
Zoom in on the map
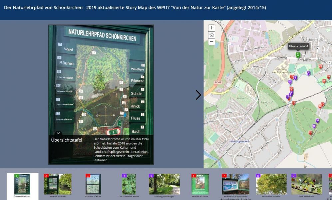211,28
